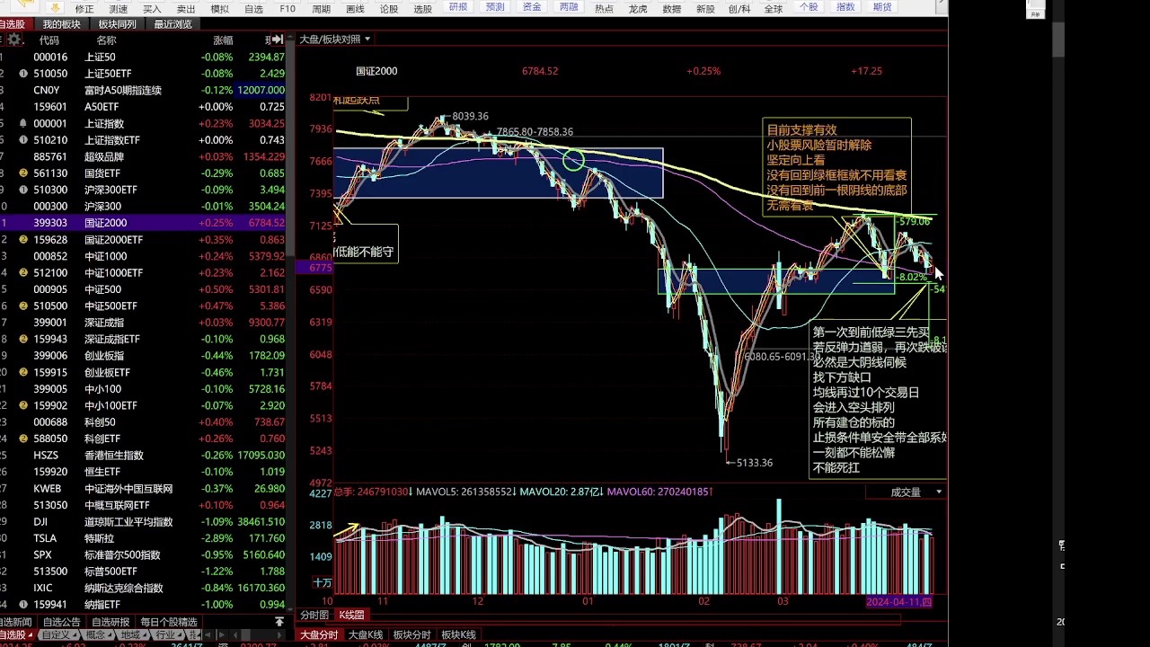Click the 自选 toolbar item

254,9
